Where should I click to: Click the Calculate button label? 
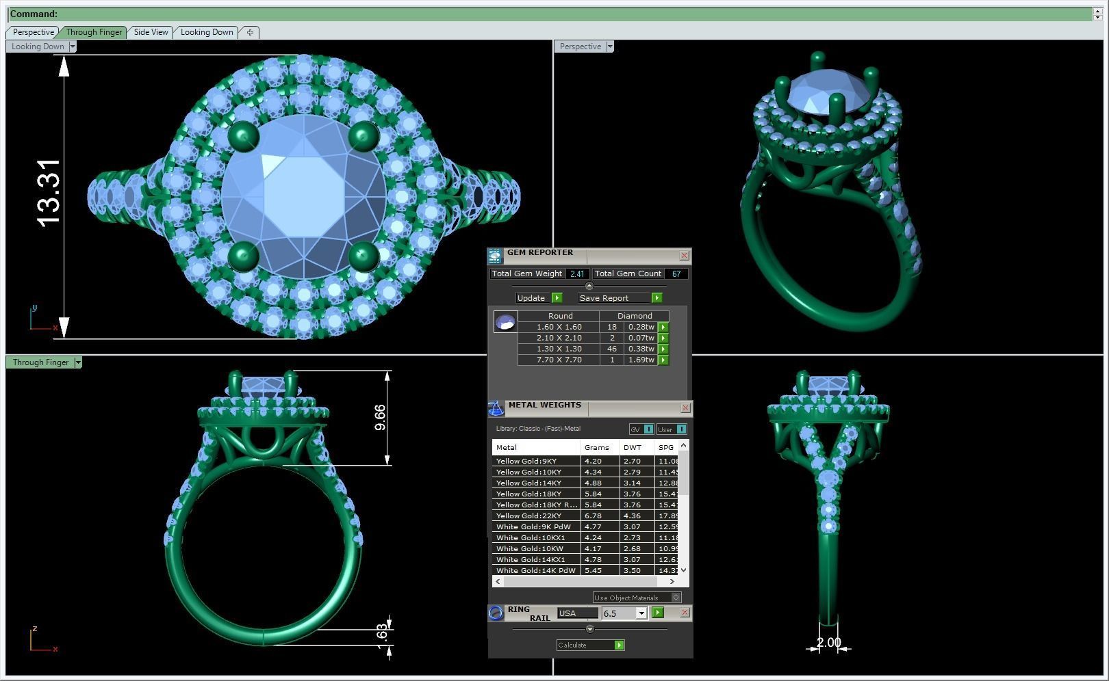click(x=572, y=645)
